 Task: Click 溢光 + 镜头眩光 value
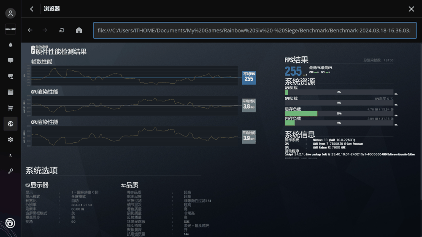(197, 226)
